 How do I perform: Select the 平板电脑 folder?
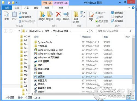click(83, 46)
